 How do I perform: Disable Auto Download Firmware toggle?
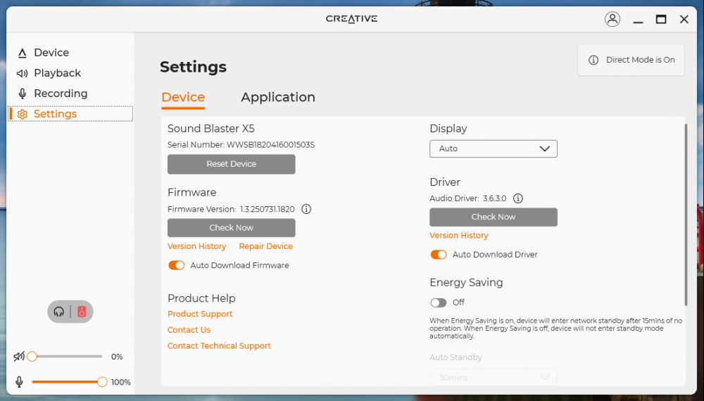click(x=176, y=265)
